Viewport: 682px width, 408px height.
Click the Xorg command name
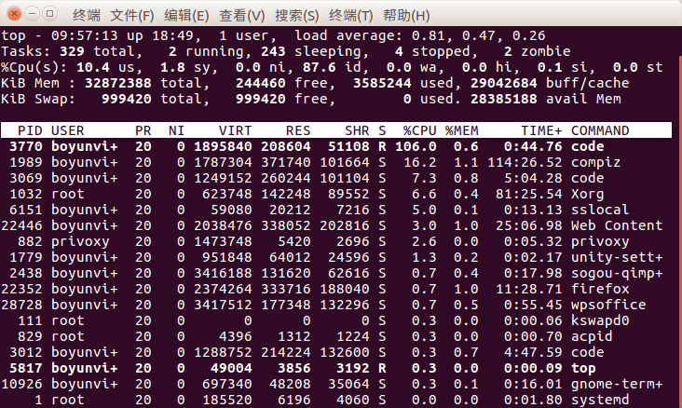coord(587,194)
